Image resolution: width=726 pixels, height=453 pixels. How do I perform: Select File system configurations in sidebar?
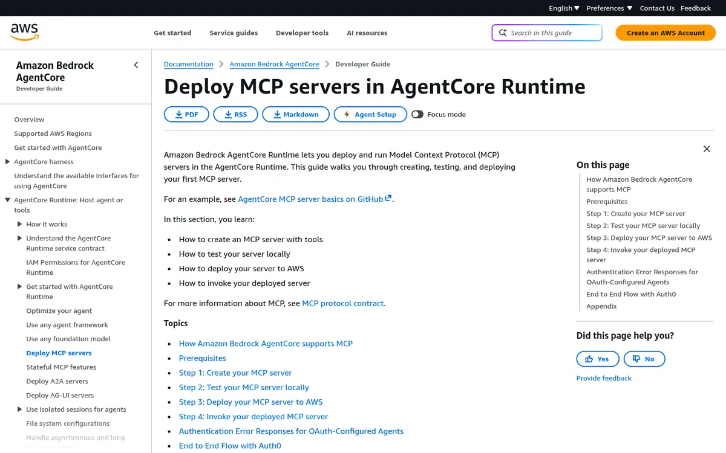pos(68,423)
